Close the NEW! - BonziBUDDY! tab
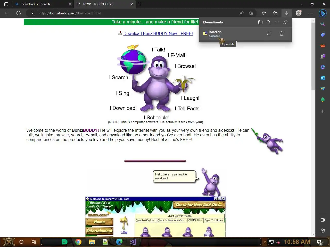The image size is (330, 247). pos(131,4)
